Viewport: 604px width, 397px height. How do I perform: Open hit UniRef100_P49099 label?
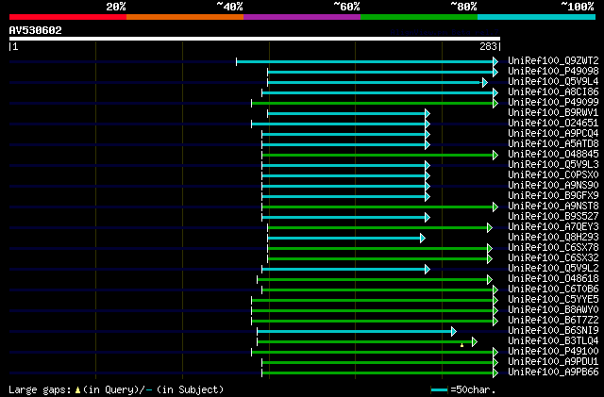coord(553,103)
